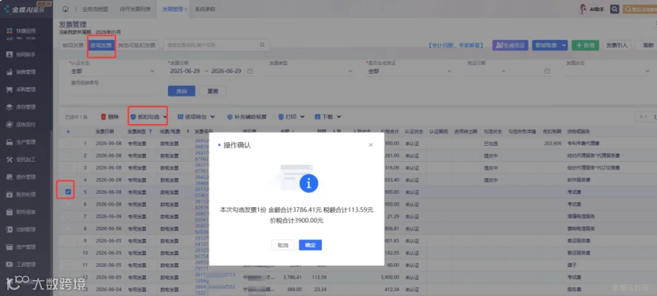The height and width of the screenshot is (296, 657).
Task: Uncheck the checkbox of row 5
Action: click(x=69, y=192)
